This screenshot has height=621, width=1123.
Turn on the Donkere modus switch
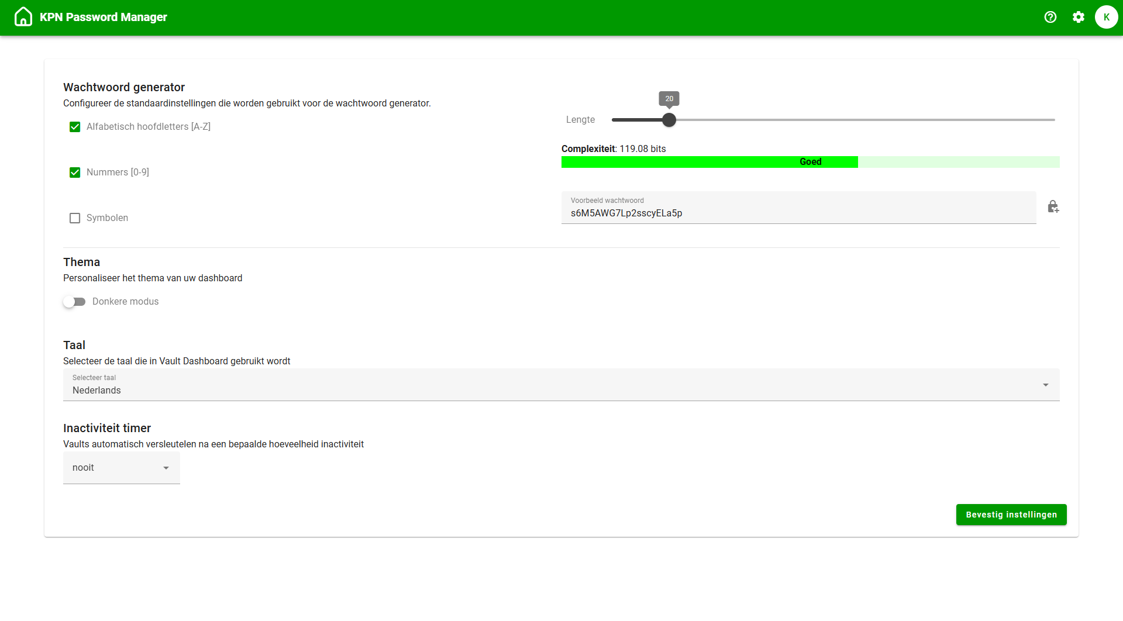click(74, 302)
